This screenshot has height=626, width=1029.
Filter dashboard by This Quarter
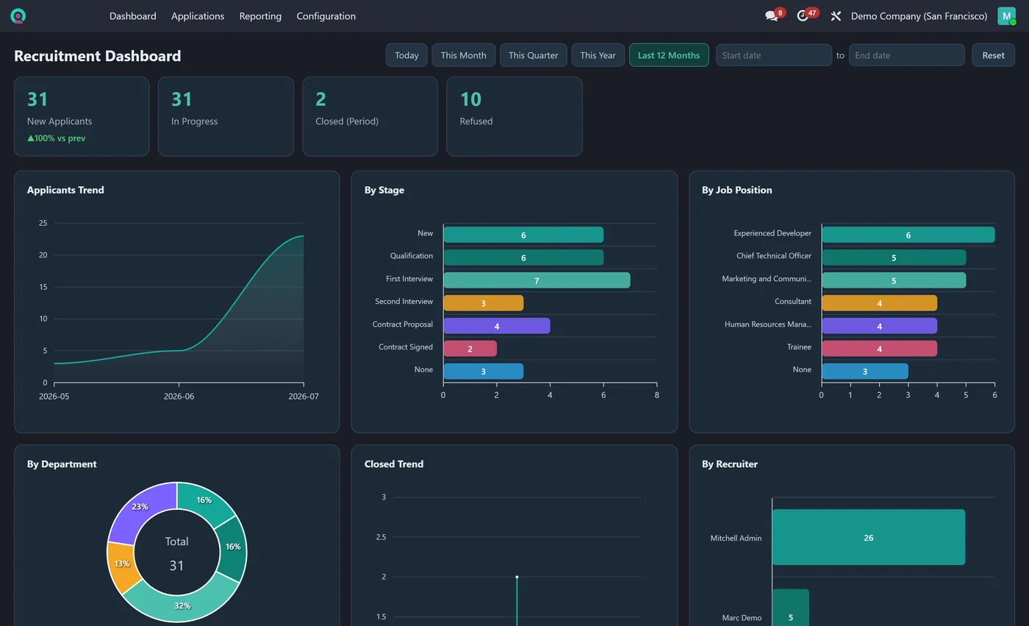coord(534,55)
